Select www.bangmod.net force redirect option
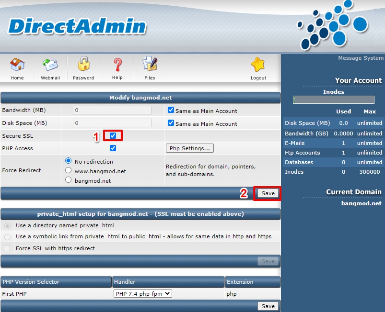 pyautogui.click(x=68, y=170)
